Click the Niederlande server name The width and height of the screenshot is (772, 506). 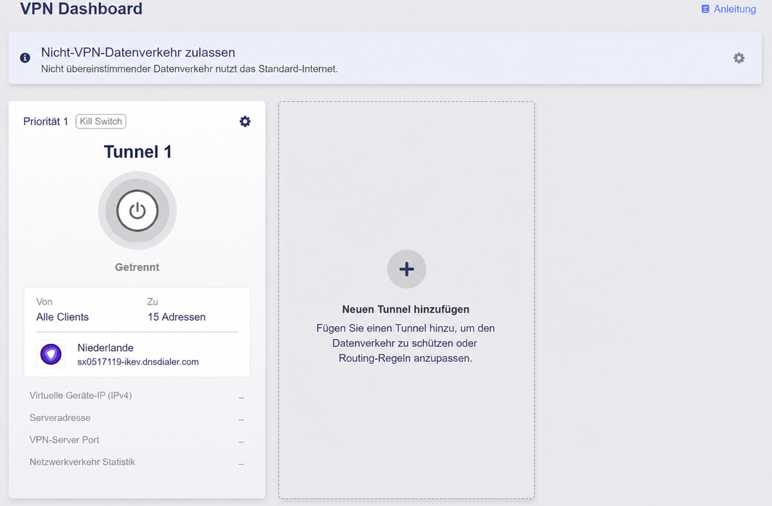tap(105, 348)
